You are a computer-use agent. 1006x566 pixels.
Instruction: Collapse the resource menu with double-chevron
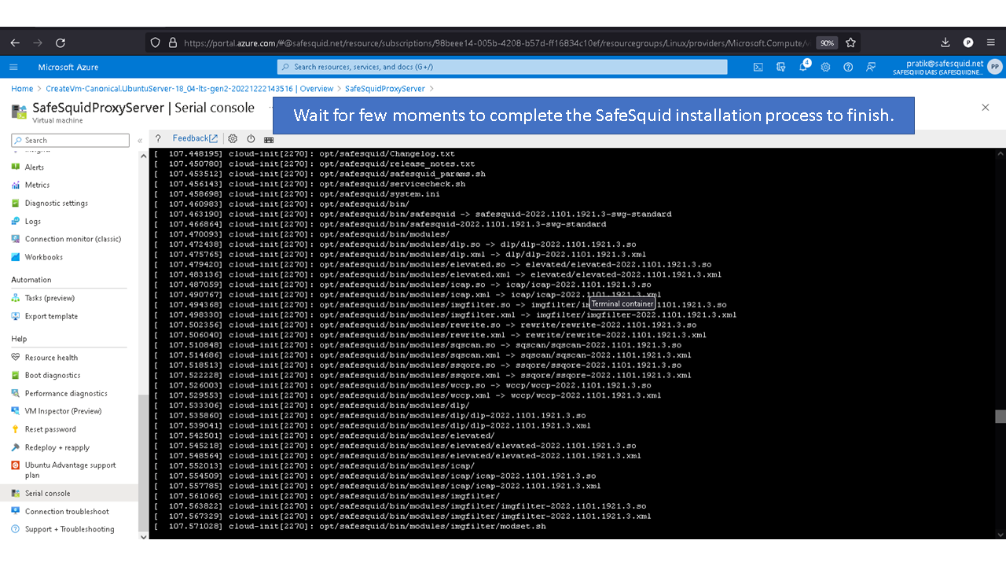tap(140, 141)
